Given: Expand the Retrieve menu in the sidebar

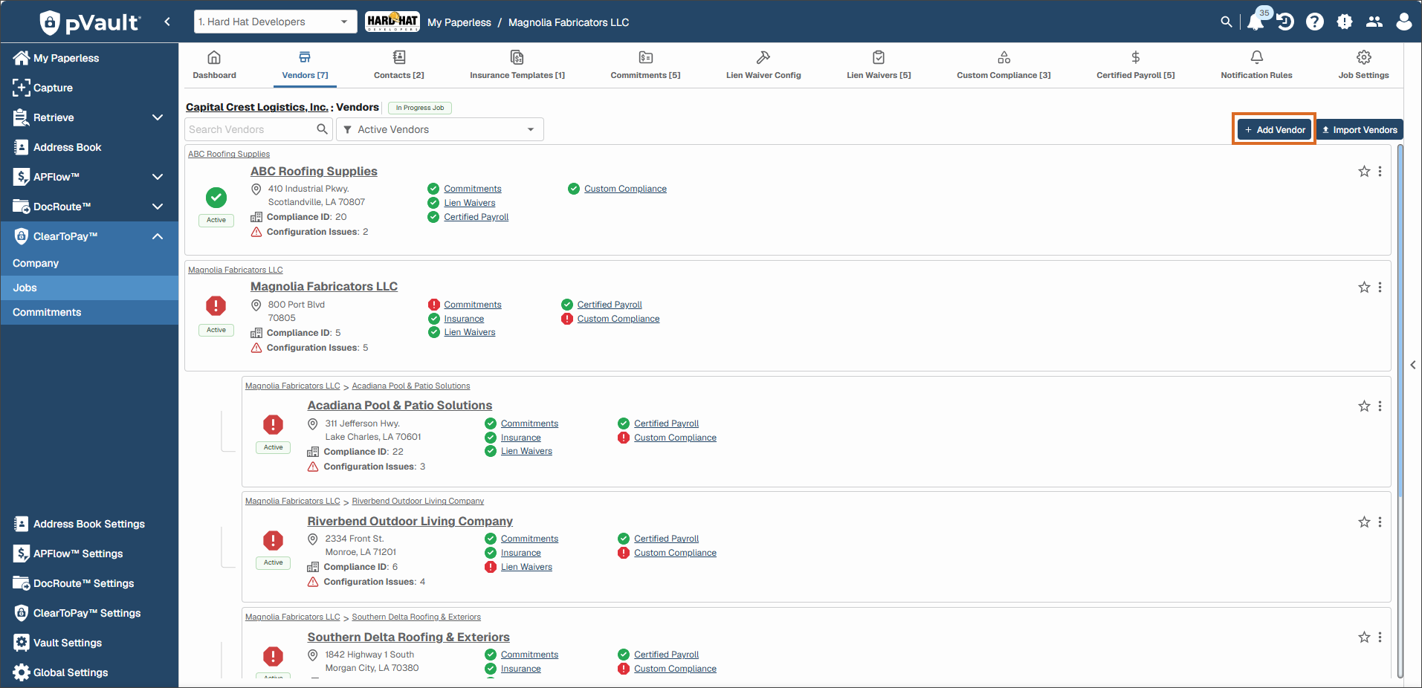Looking at the screenshot, I should (158, 117).
